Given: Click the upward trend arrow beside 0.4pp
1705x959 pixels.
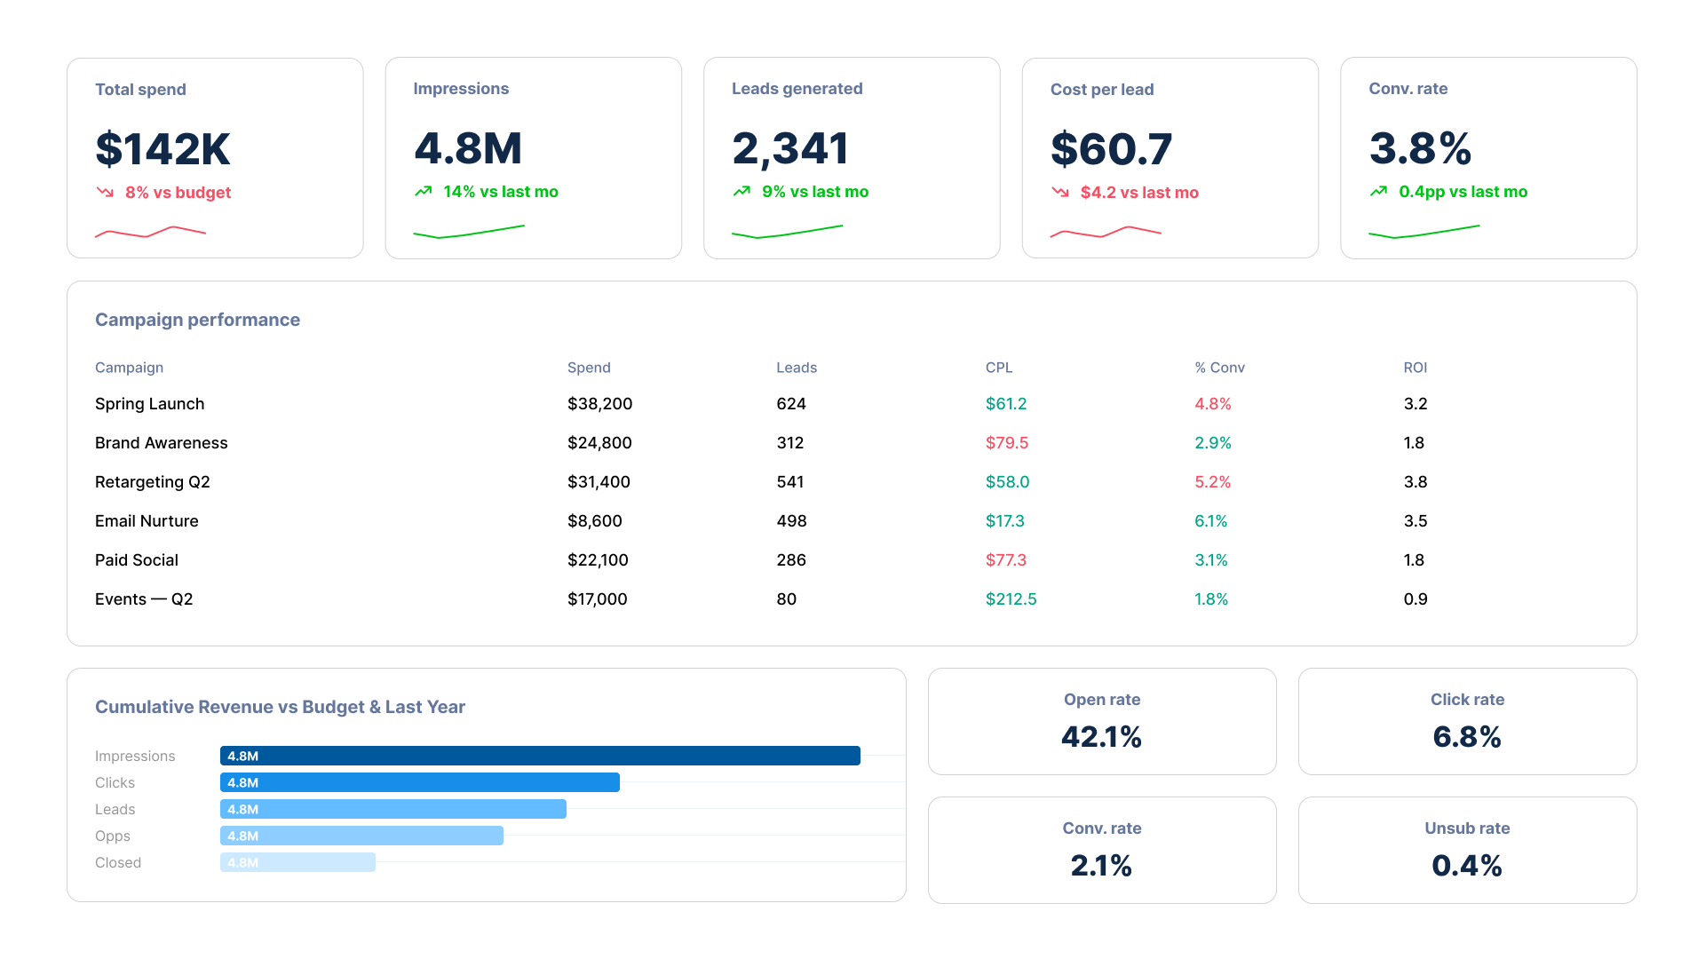Looking at the screenshot, I should [1378, 191].
